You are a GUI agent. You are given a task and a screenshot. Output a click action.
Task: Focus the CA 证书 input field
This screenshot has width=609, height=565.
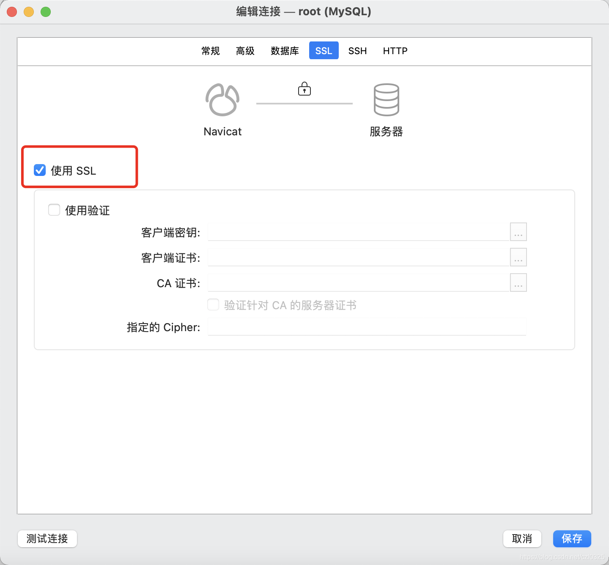click(x=359, y=282)
